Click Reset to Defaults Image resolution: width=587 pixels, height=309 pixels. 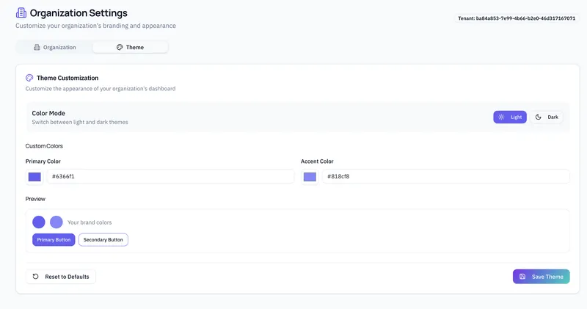61,277
